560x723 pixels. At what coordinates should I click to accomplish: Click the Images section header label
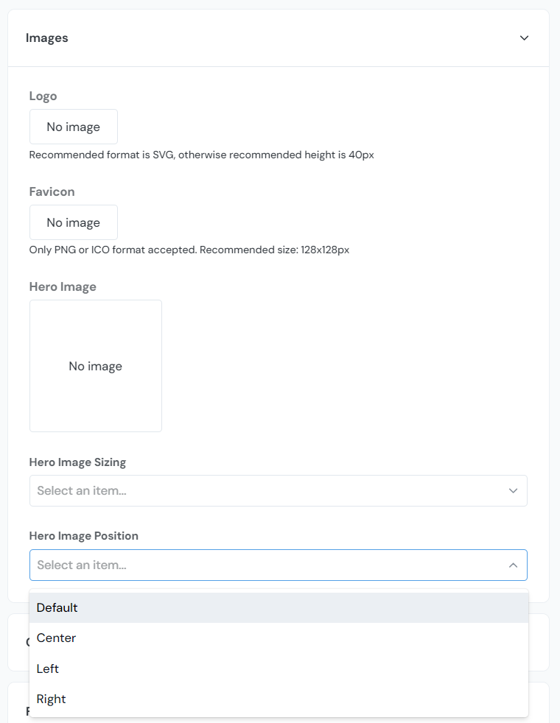point(46,38)
